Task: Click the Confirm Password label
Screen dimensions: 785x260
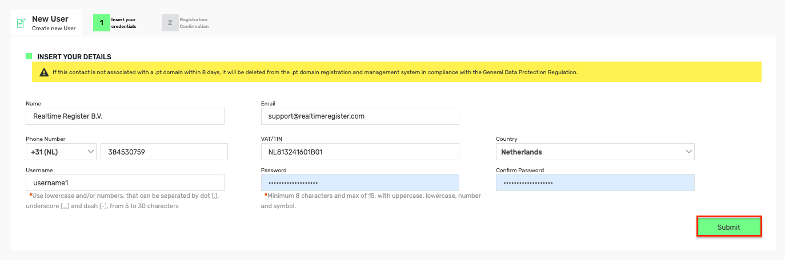Action: coord(520,170)
